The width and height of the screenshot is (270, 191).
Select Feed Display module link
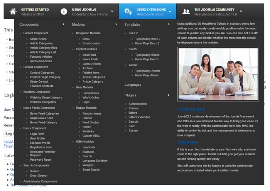[91, 123]
